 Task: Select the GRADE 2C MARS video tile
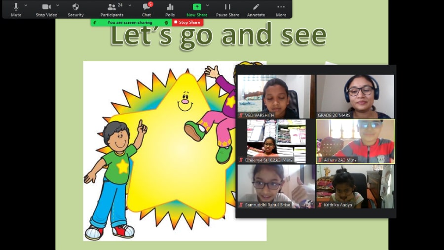[355, 96]
